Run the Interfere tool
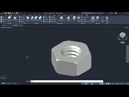Image resolution: width=129 pixels, height=97 pixels. (52, 17)
